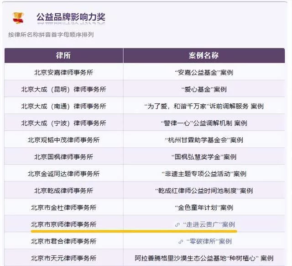The image size is (292, 266).
Task: Select 北京大成（昆明）律师事务所 cell
Action: [64, 89]
